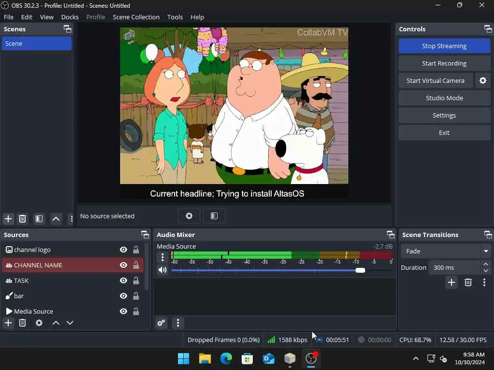Screen dimensions: 494x370
Task: Open the Tools menu
Action: pos(175,17)
